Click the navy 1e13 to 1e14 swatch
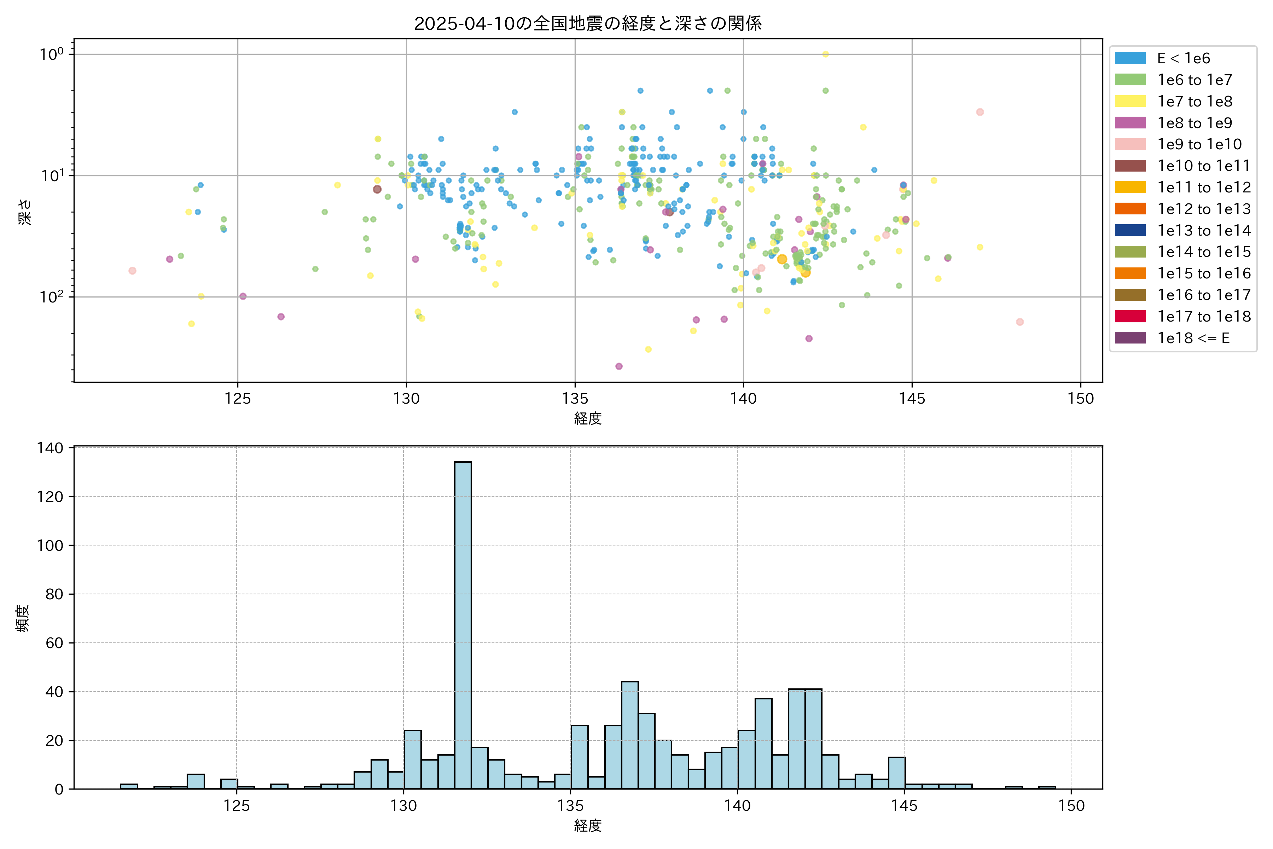This screenshot has width=1273, height=849. coord(1130,230)
